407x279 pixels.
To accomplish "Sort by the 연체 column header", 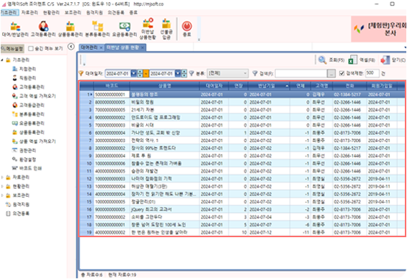I will point(300,86).
